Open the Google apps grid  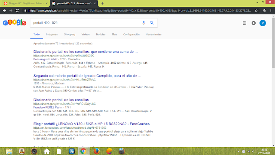244,23
